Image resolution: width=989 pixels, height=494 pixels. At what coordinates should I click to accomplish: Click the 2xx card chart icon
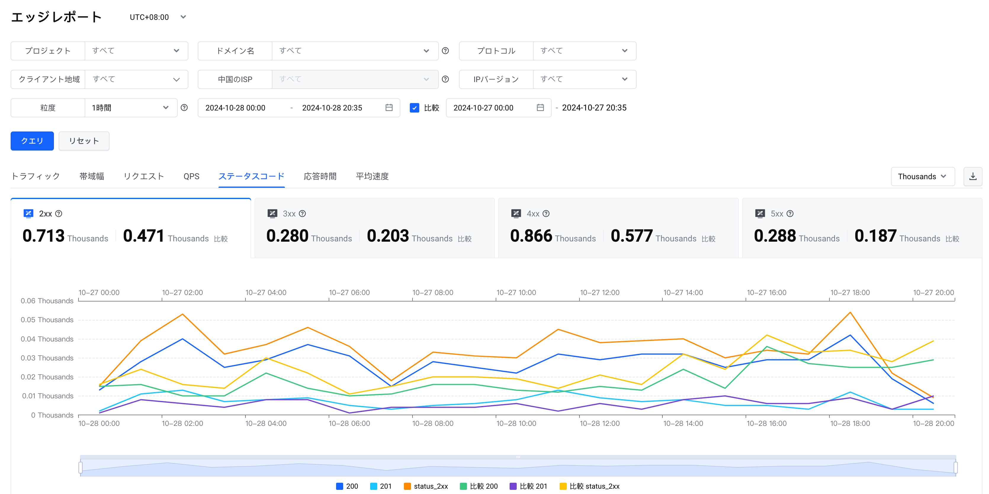click(x=28, y=214)
